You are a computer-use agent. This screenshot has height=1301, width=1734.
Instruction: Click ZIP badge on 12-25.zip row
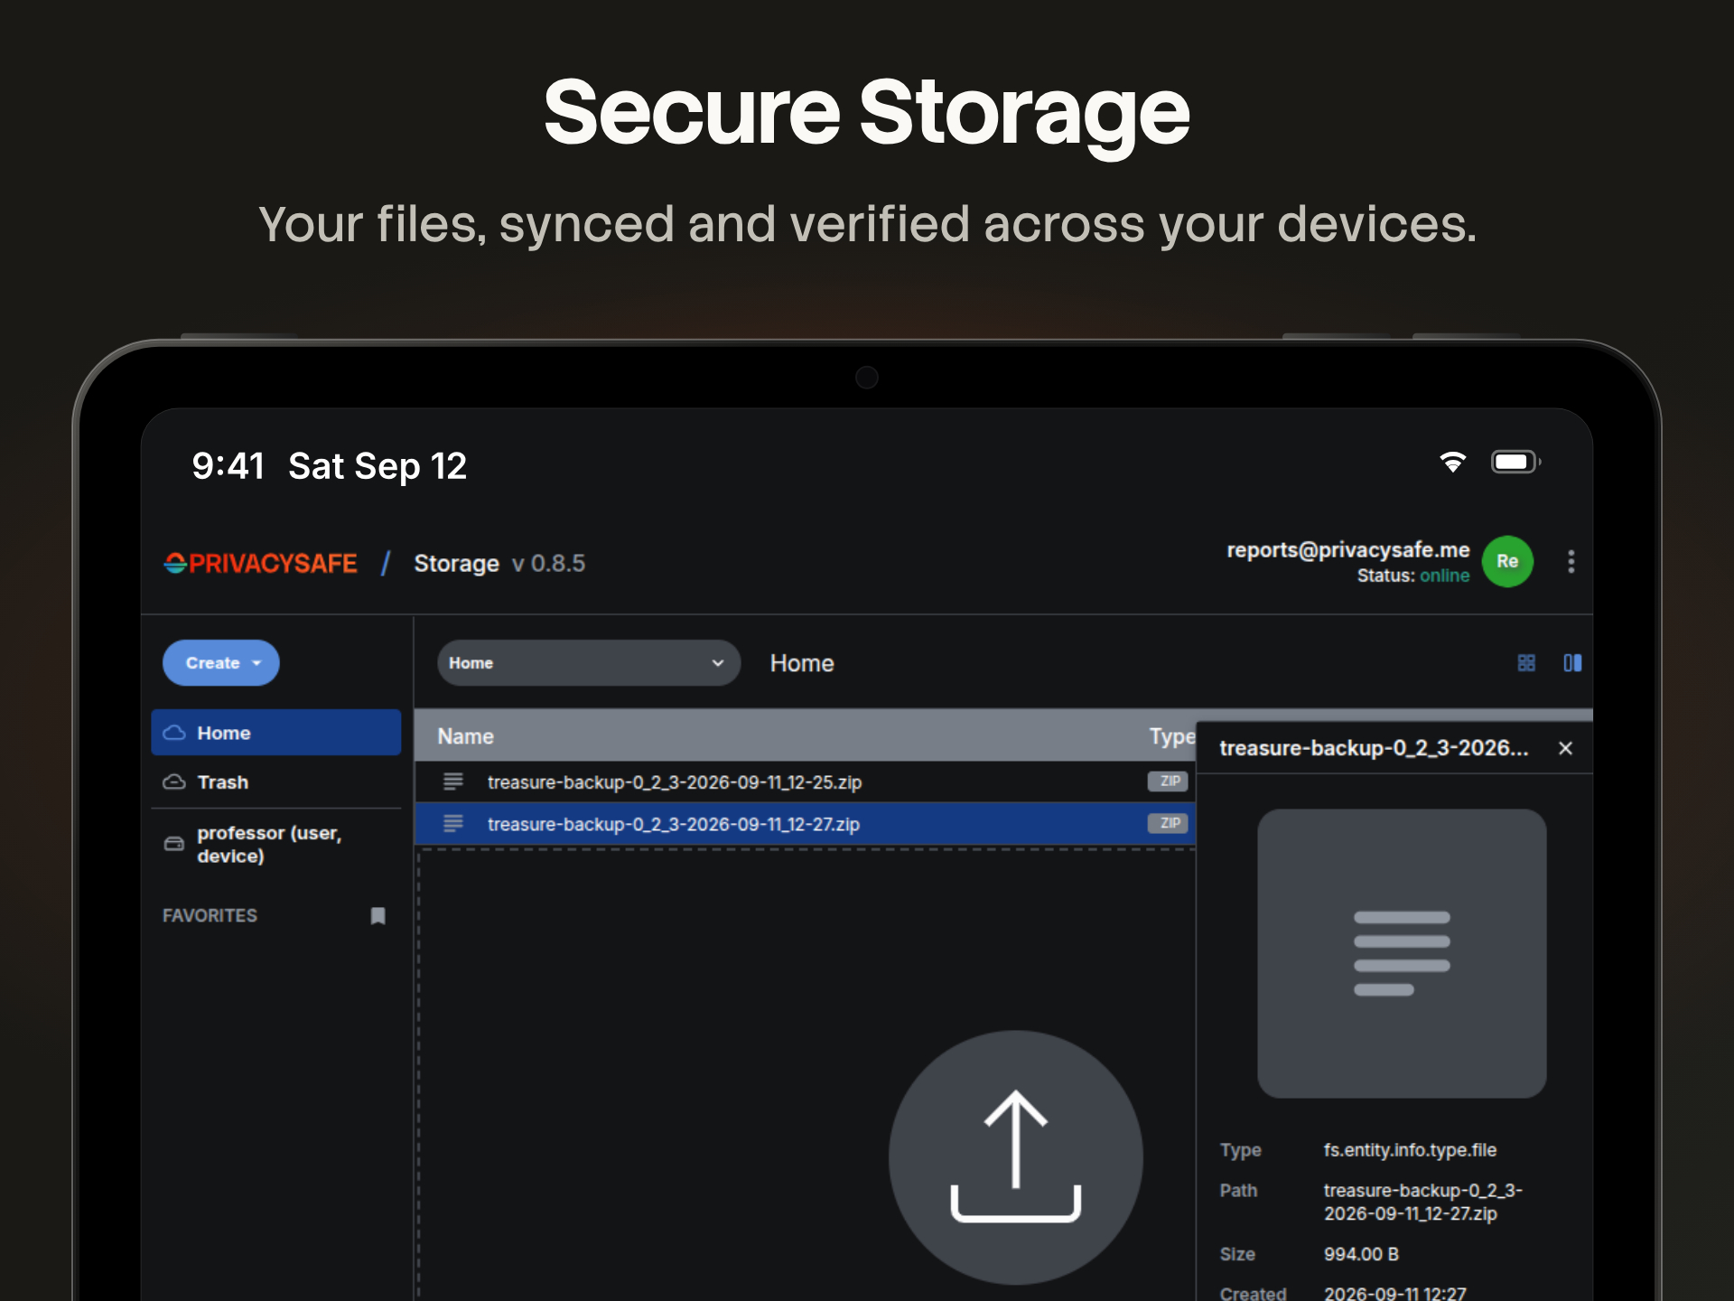[x=1169, y=782]
